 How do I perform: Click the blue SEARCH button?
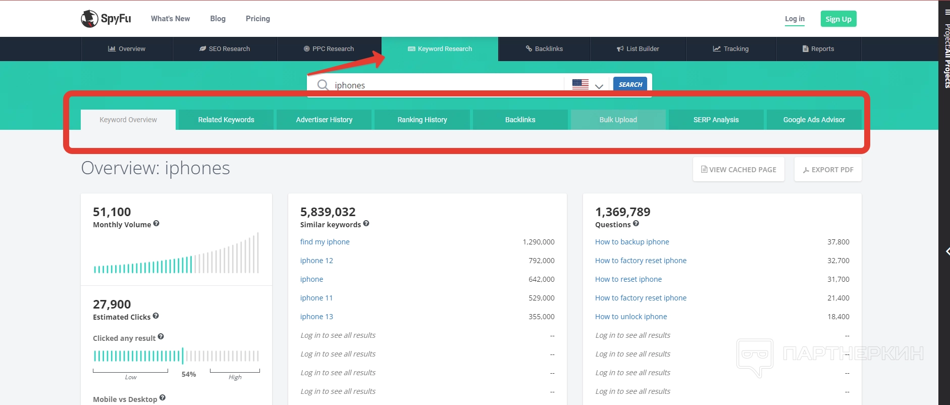coord(630,84)
